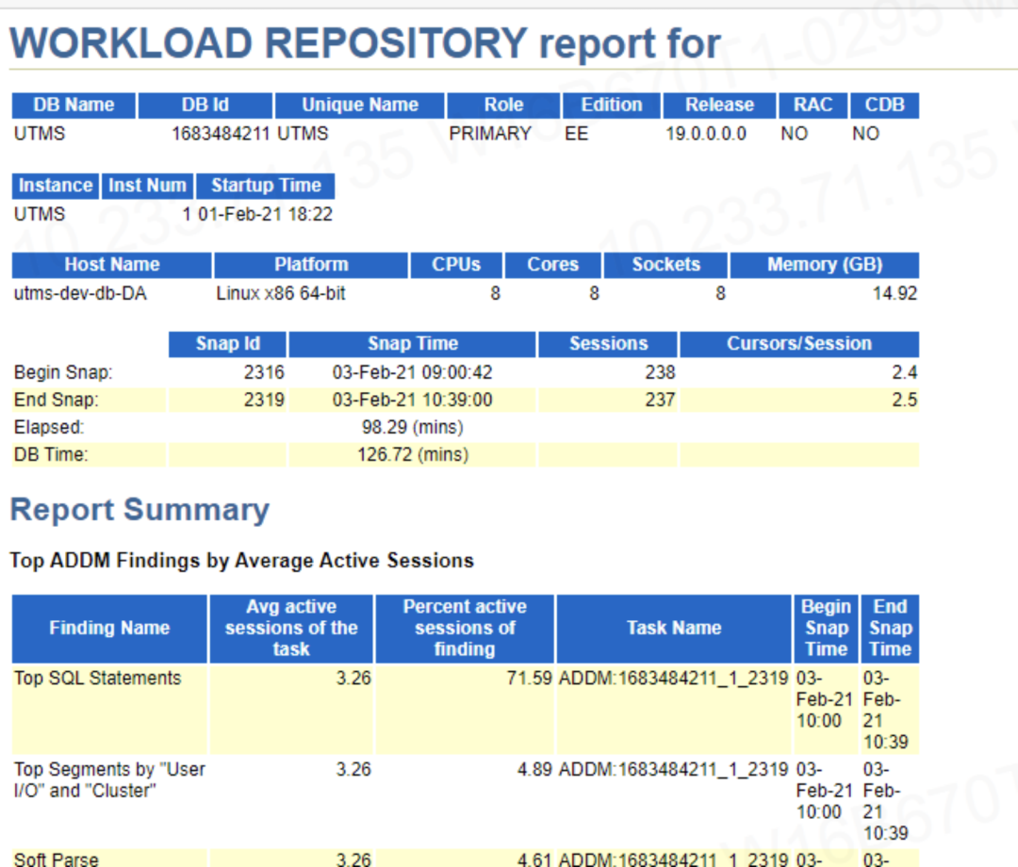Click the Task Name column header
1018x867 pixels.
click(x=674, y=629)
